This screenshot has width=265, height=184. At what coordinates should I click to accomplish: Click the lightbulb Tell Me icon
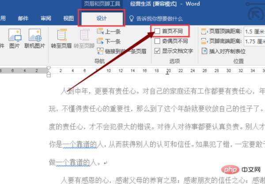(132, 19)
